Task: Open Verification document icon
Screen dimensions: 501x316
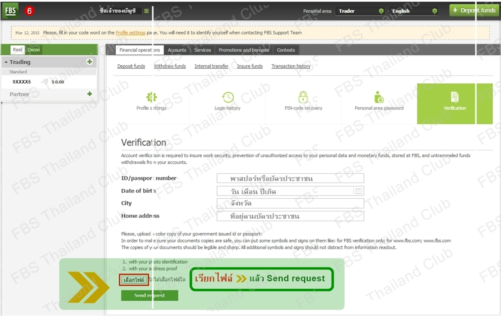Action: [x=455, y=96]
